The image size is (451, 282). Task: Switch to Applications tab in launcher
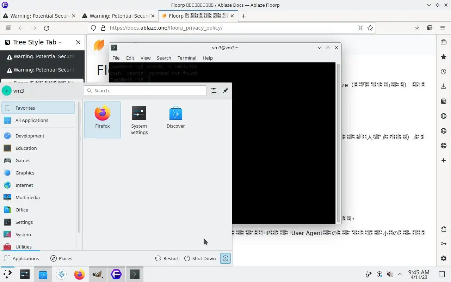(x=22, y=258)
